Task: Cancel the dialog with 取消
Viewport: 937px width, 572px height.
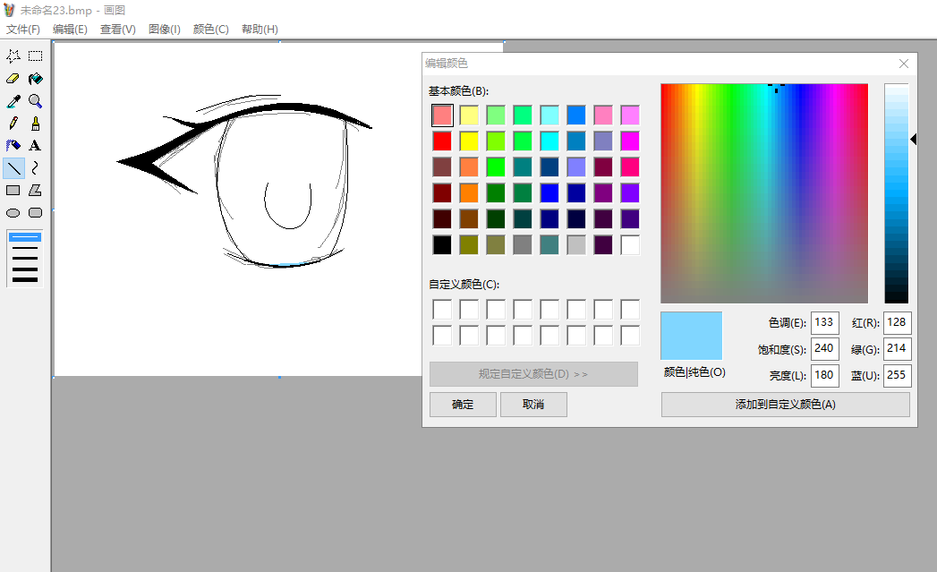Action: 533,405
